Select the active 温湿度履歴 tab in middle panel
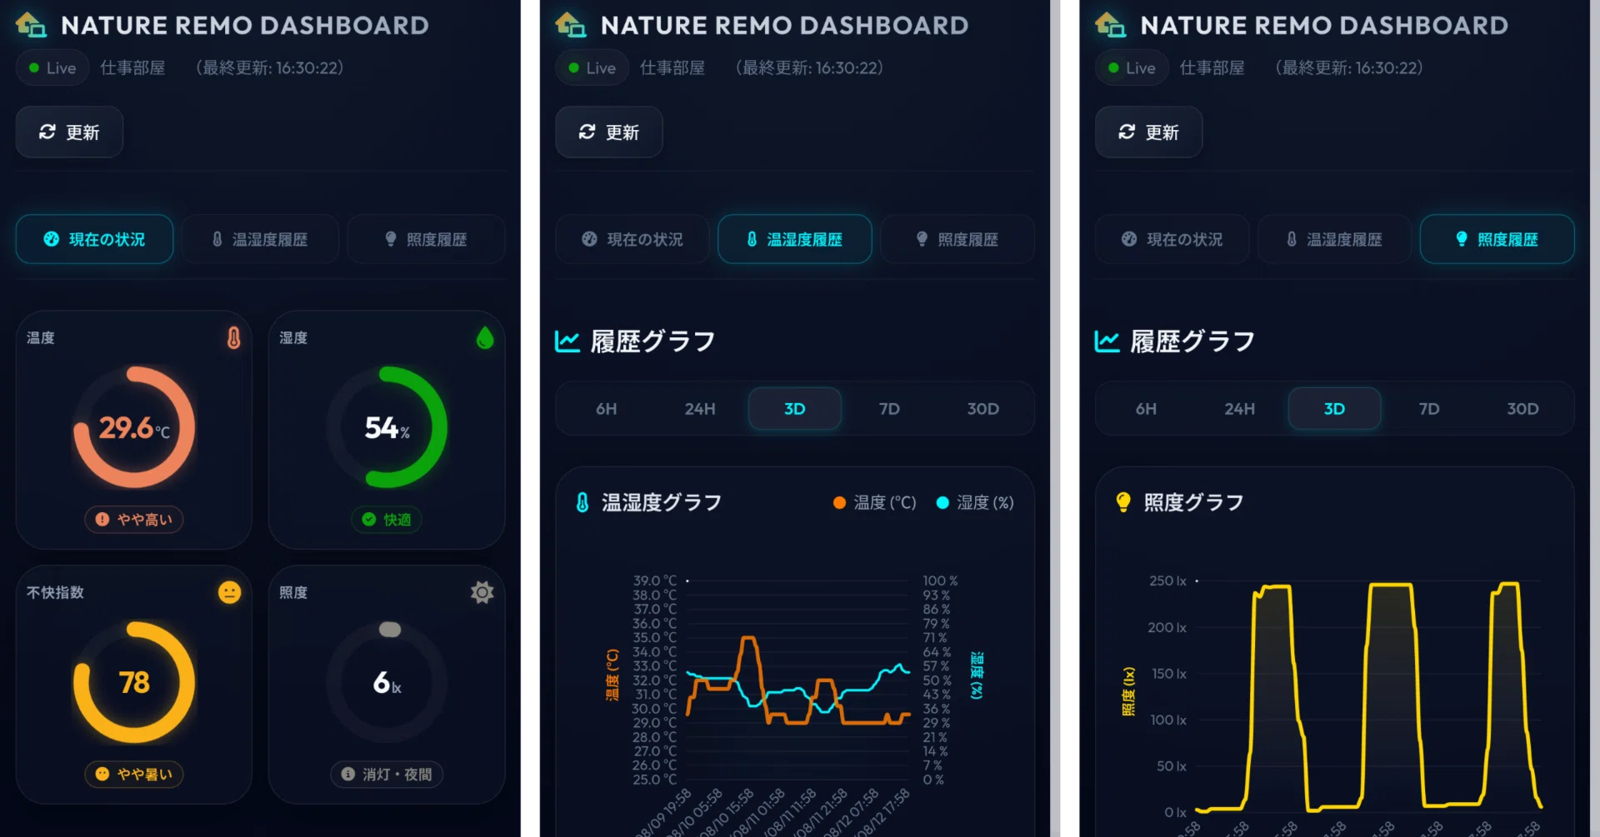 click(795, 239)
